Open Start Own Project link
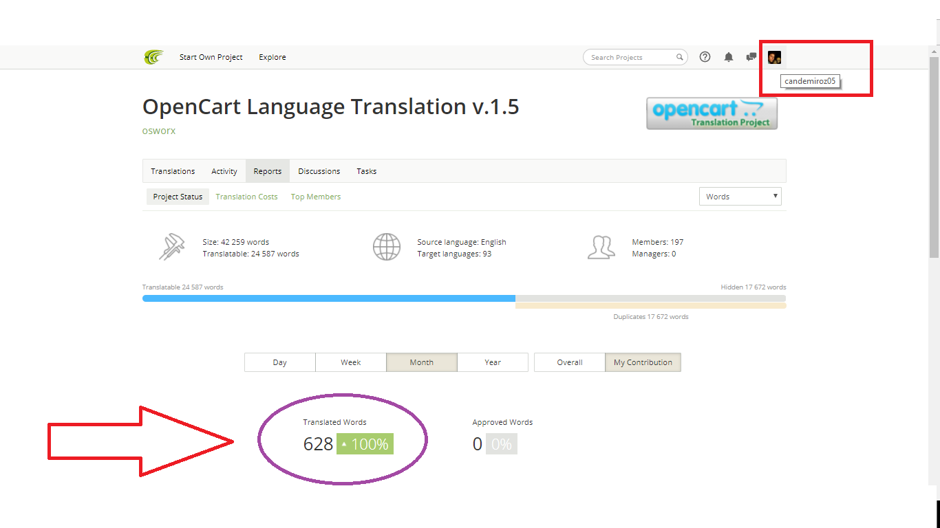940x528 pixels. (x=211, y=57)
